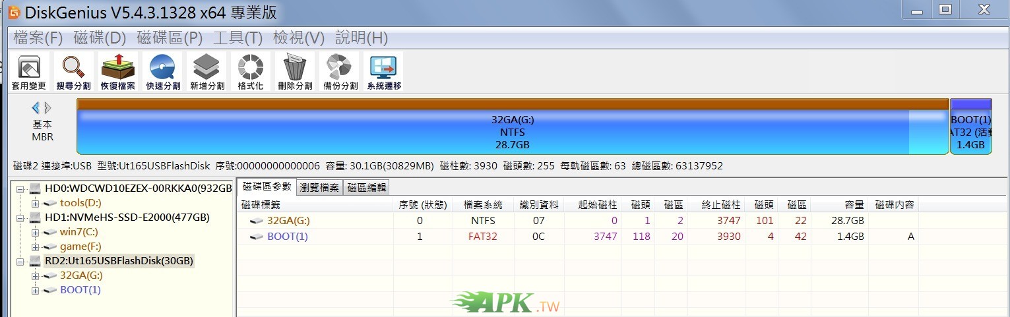Viewport: 1010px width, 317px height.
Task: Open the 搜尋分割 search partition tool
Action: 73,72
